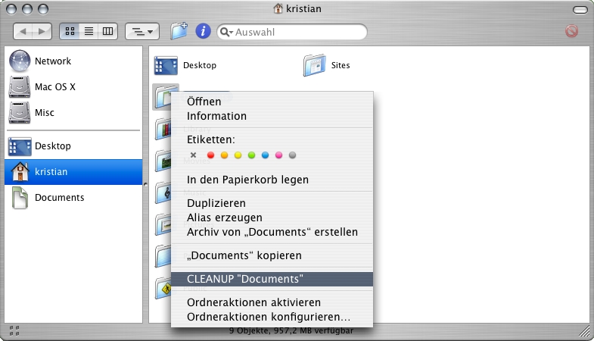Click the red burn disc icon
The height and width of the screenshot is (341, 594).
[x=571, y=31]
